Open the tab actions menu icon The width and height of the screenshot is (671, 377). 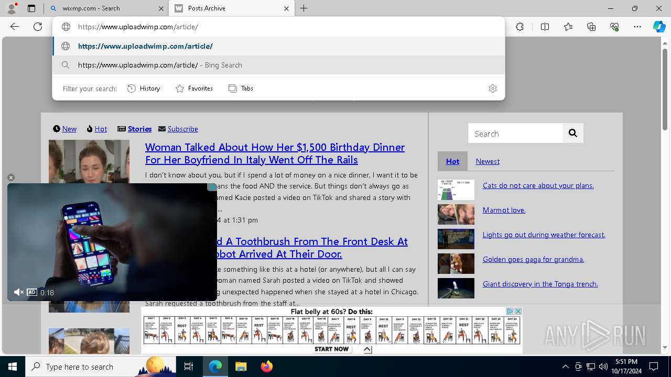(x=31, y=8)
